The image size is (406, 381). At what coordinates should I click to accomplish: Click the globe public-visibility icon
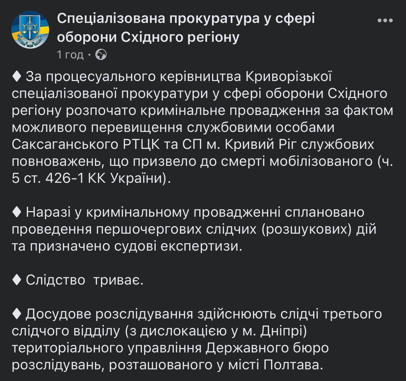[x=101, y=55]
